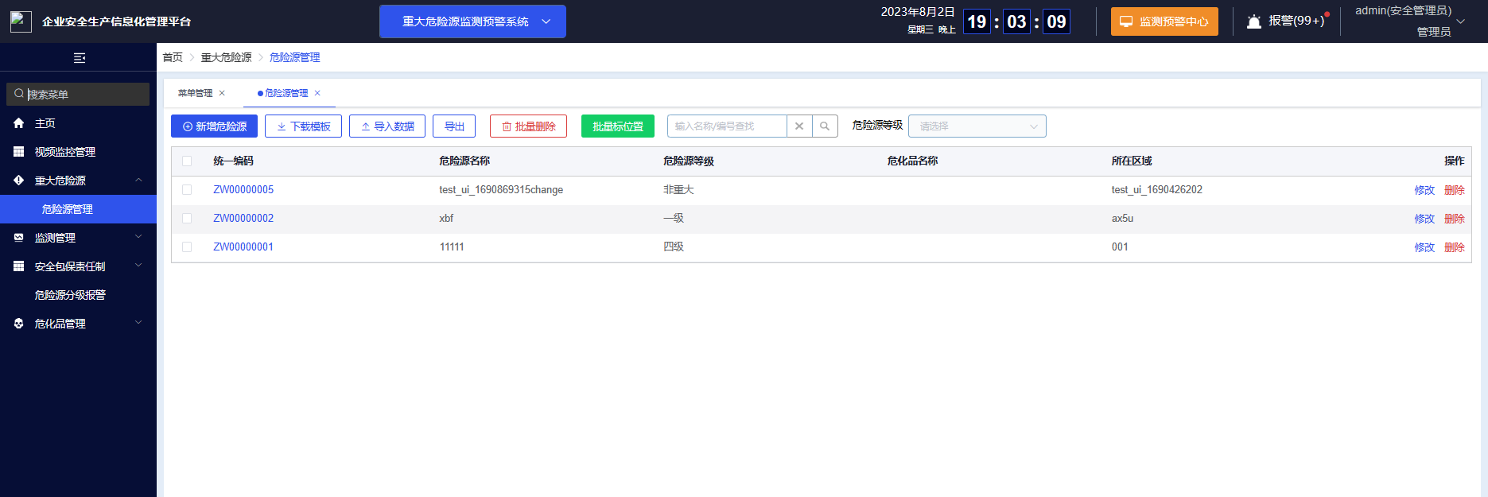
Task: Switch to the 菜单管理 tab
Action: pos(195,93)
